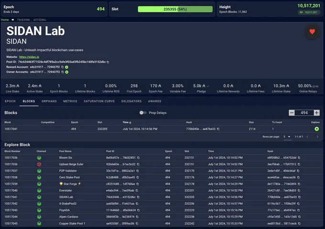This screenshot has width=325, height=229.
Task: Click the Block column header
Action: [8, 122]
